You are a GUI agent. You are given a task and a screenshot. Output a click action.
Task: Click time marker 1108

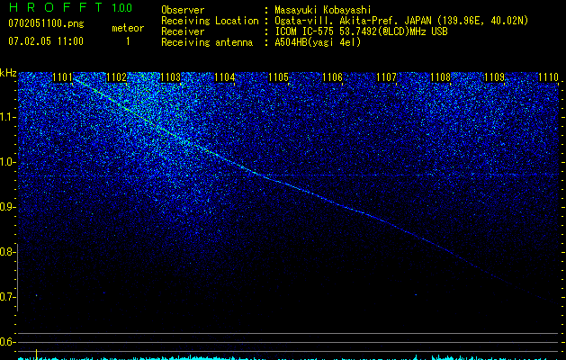click(440, 76)
